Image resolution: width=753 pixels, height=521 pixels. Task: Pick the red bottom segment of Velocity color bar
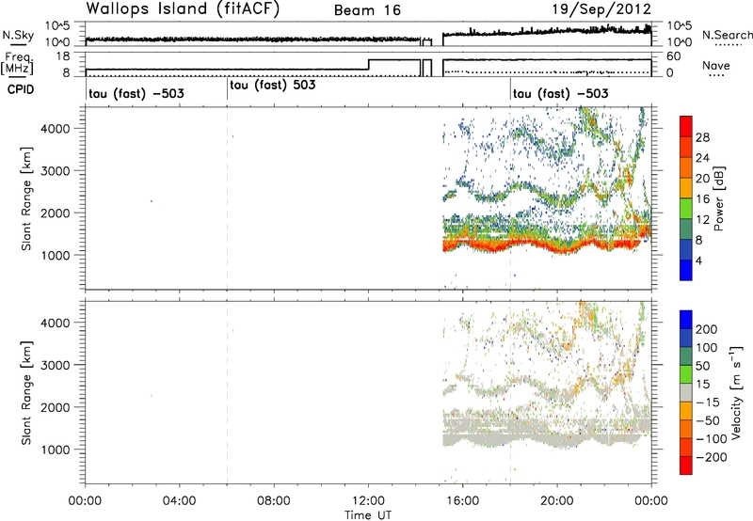686,466
